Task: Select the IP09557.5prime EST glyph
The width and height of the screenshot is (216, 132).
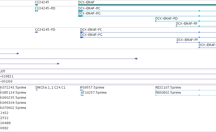Action: point(82,90)
